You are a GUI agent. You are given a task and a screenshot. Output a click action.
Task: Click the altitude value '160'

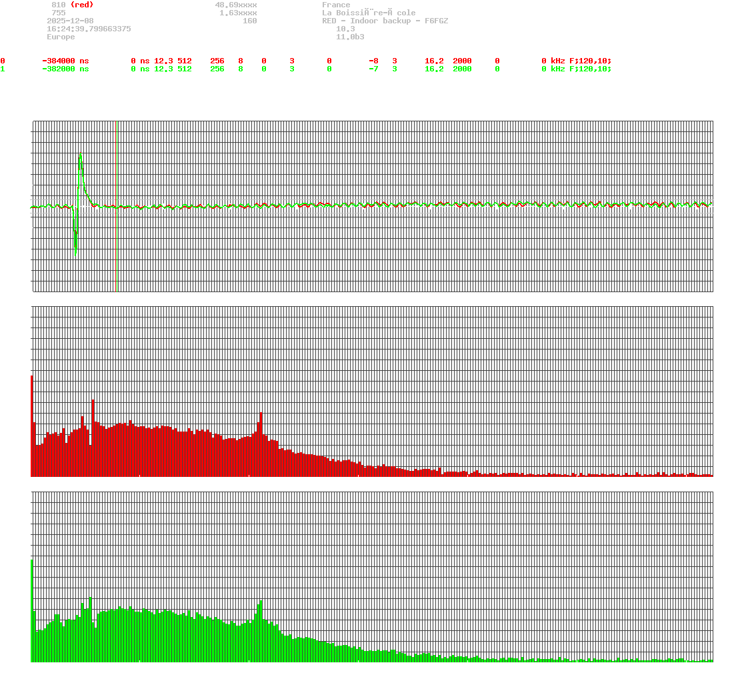click(x=249, y=21)
